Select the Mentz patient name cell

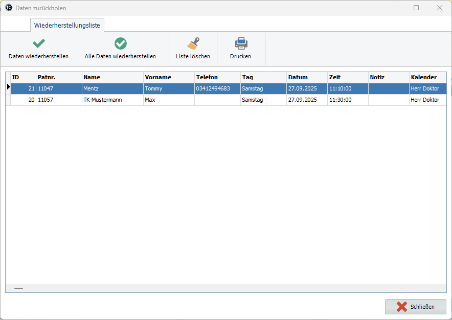click(x=112, y=89)
